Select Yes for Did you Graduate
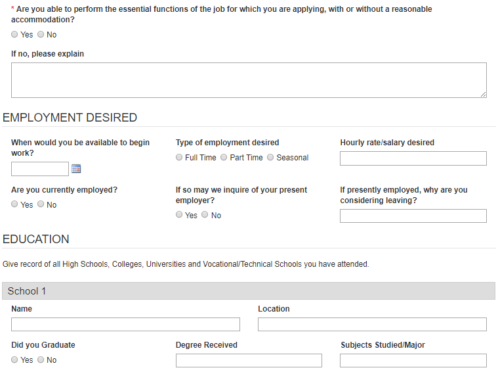This screenshot has height=374, width=498. click(x=15, y=360)
